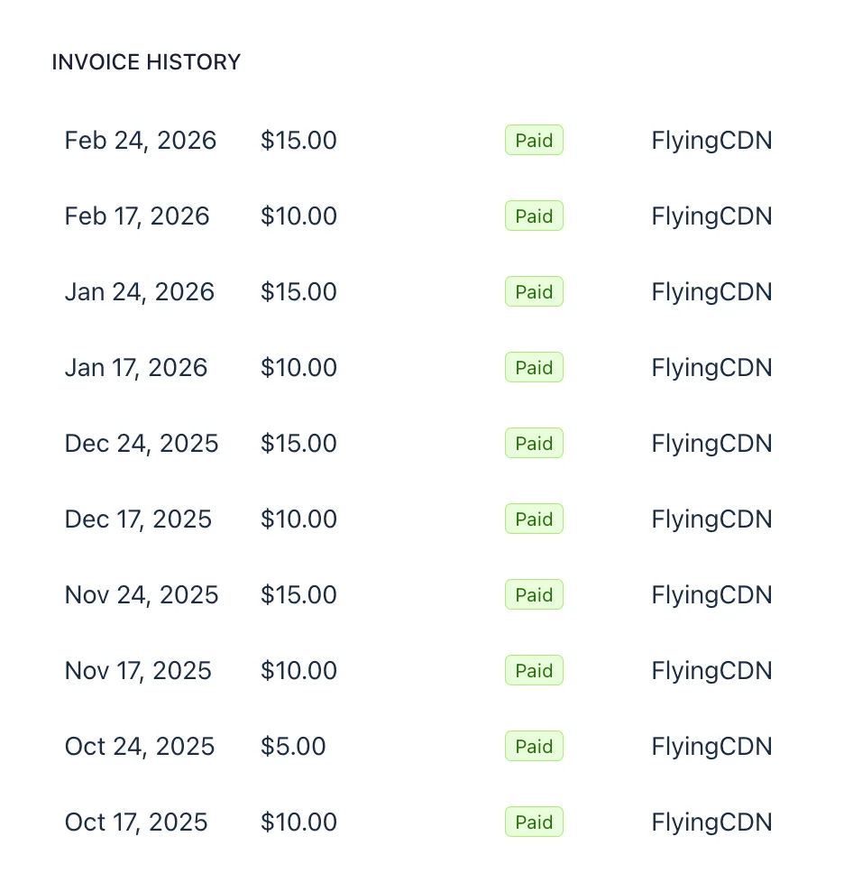Click the Dec 17, 2025 invoice date
Screen dimensions: 853x873
click(x=138, y=519)
